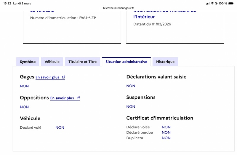
Task: Click the Numéro d'immatriculation text
Action: click(x=63, y=18)
